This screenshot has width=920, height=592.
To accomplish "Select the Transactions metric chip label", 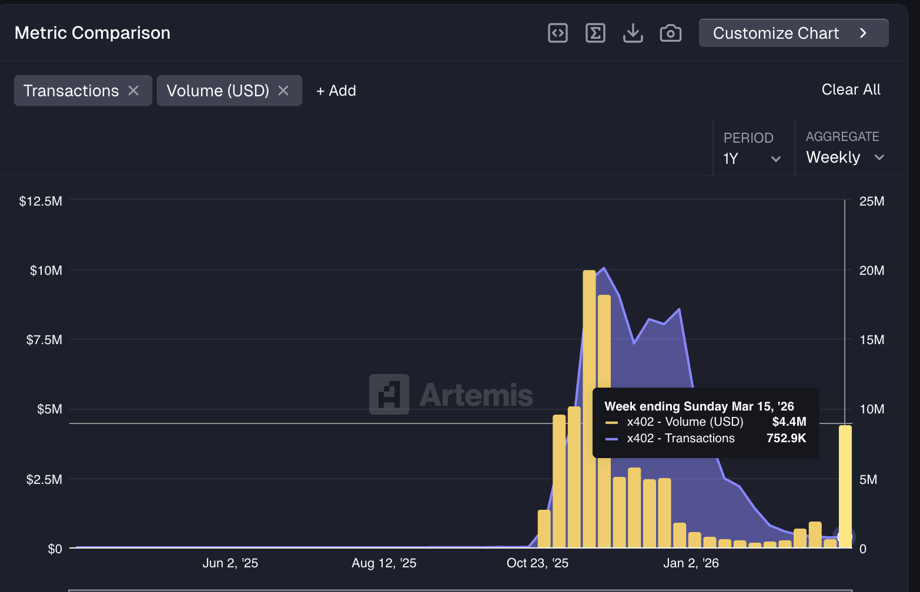I will pyautogui.click(x=71, y=90).
